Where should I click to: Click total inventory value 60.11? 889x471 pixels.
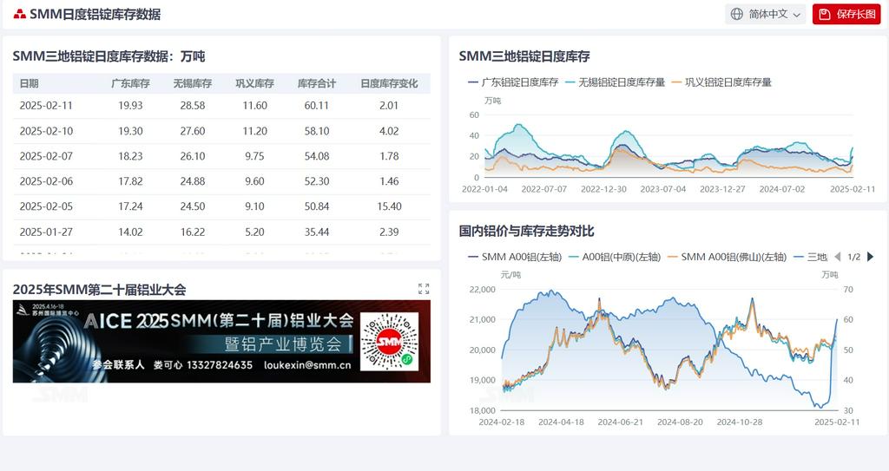coord(316,106)
